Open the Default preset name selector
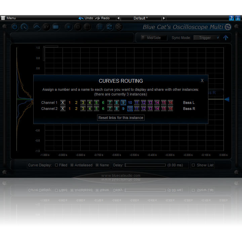This screenshot has height=242, width=242. tap(141, 18)
